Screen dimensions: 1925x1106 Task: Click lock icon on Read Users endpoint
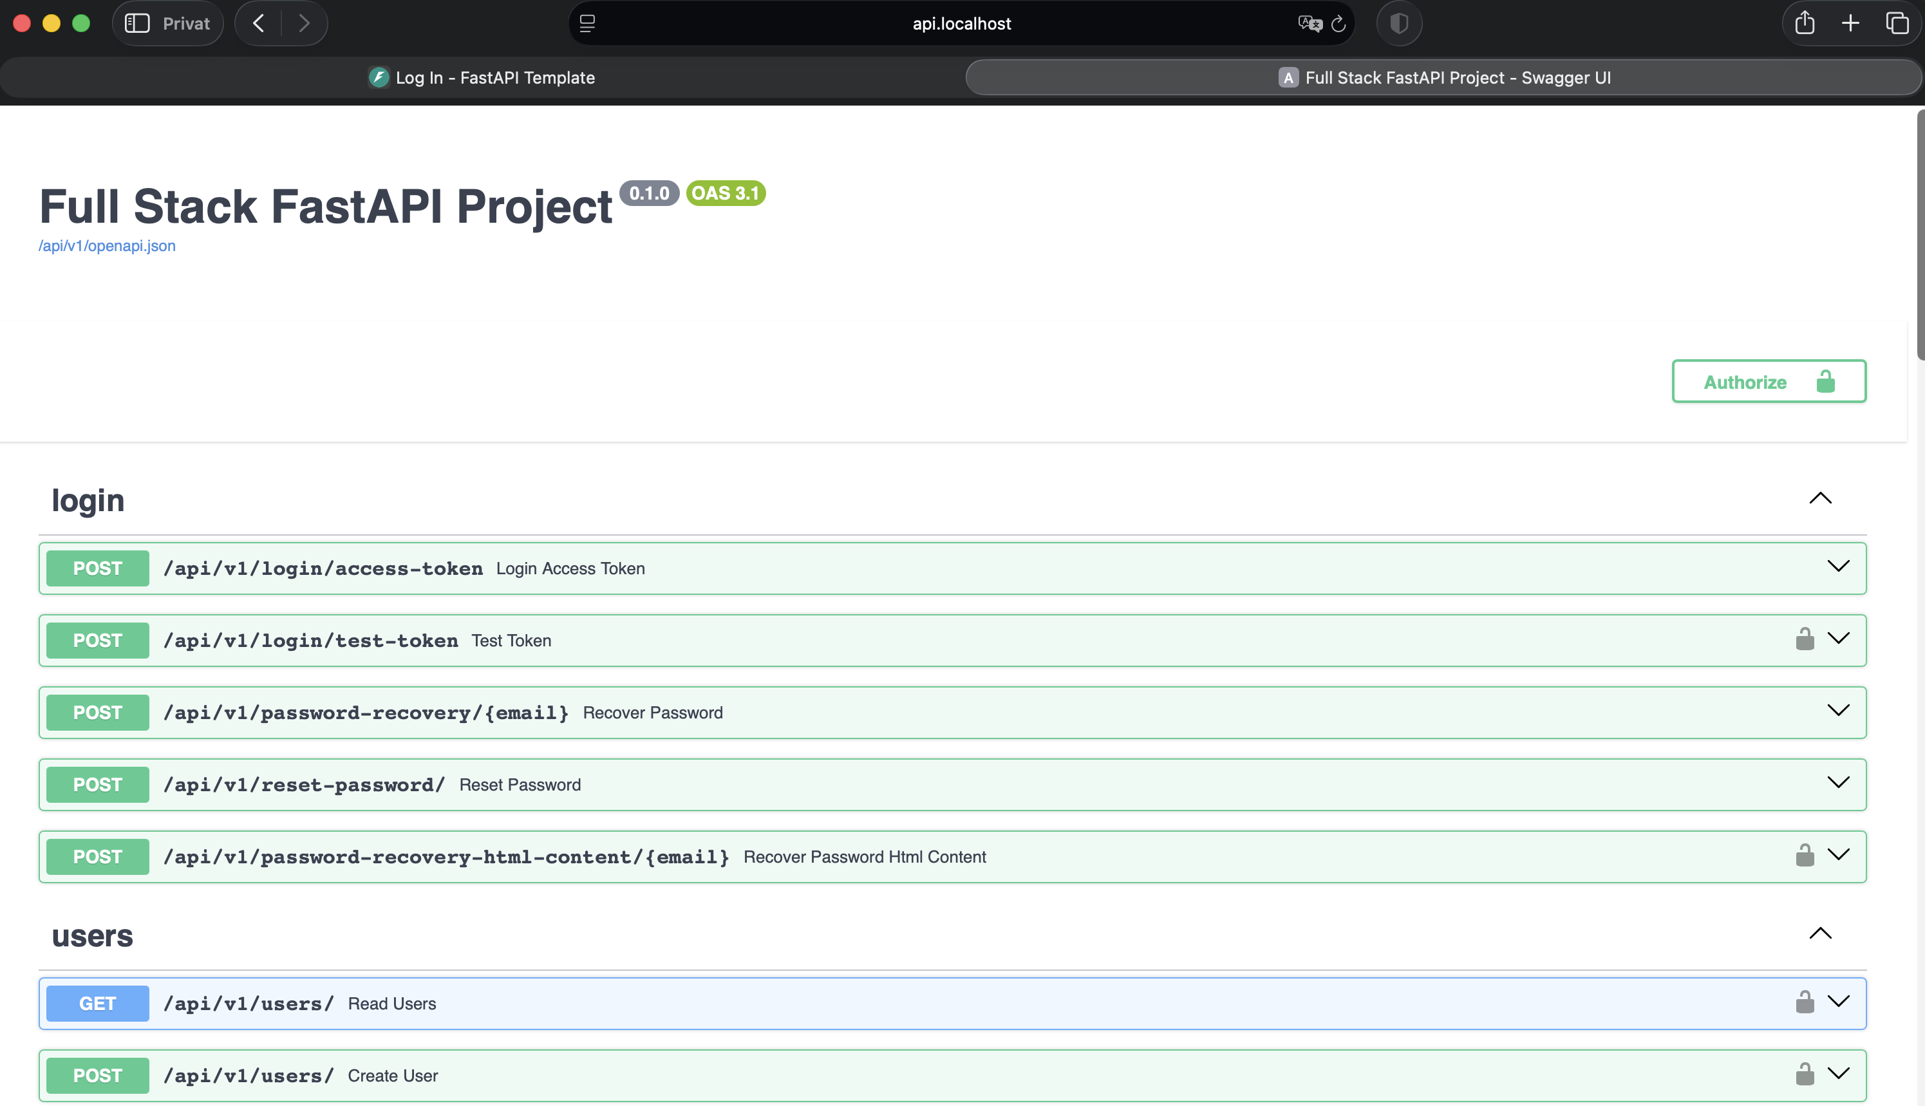[1804, 1002]
